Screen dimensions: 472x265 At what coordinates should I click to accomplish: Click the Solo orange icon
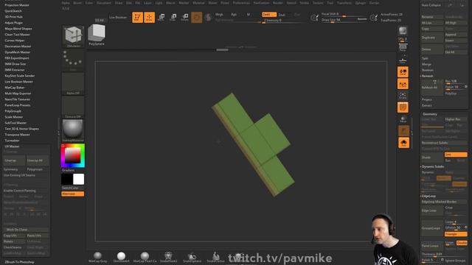403,142
